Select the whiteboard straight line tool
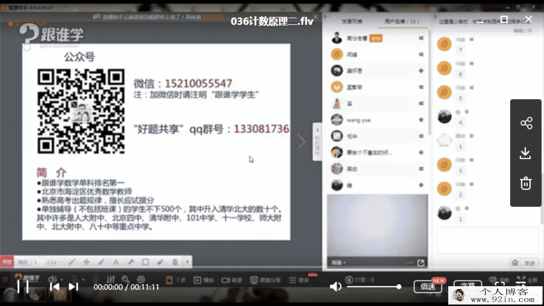Screen dimensions: 544x306 point(101,262)
